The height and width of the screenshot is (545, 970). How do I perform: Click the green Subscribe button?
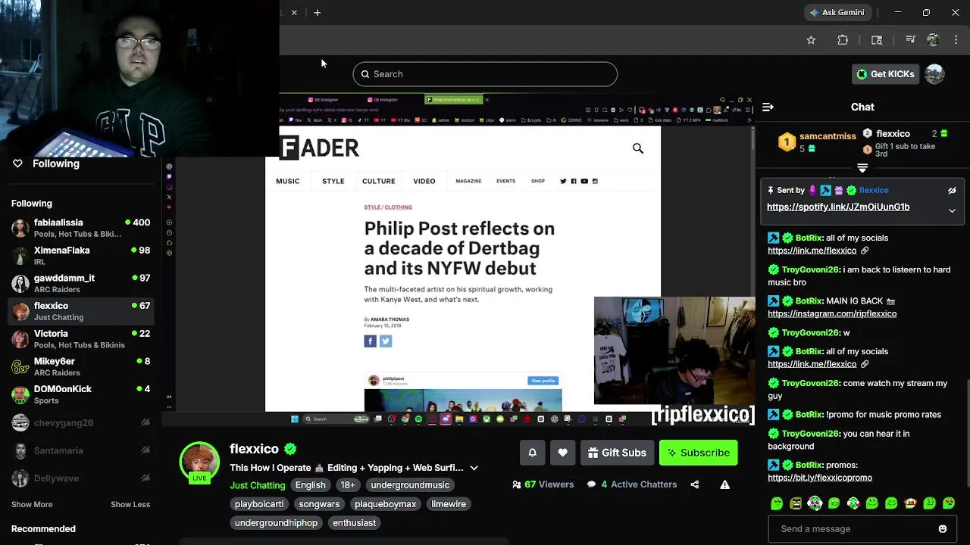pyautogui.click(x=698, y=453)
